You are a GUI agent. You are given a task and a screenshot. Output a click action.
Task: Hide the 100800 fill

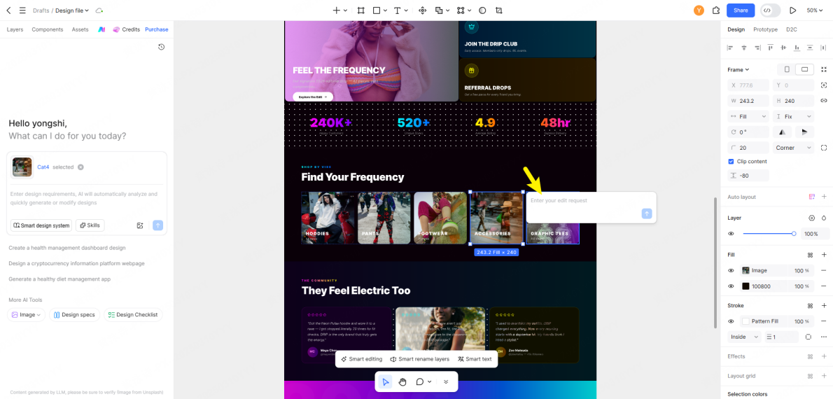[731, 286]
